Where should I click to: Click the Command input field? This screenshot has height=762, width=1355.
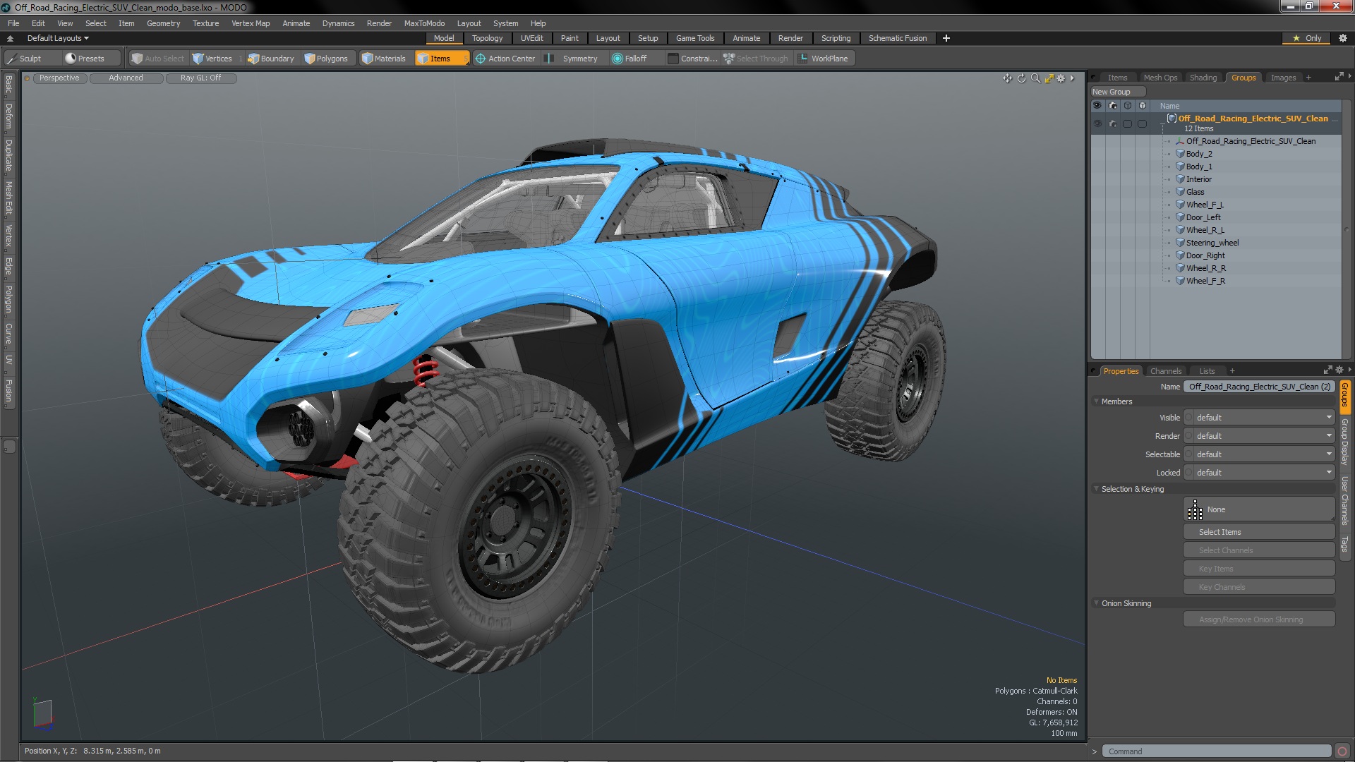tap(1217, 751)
